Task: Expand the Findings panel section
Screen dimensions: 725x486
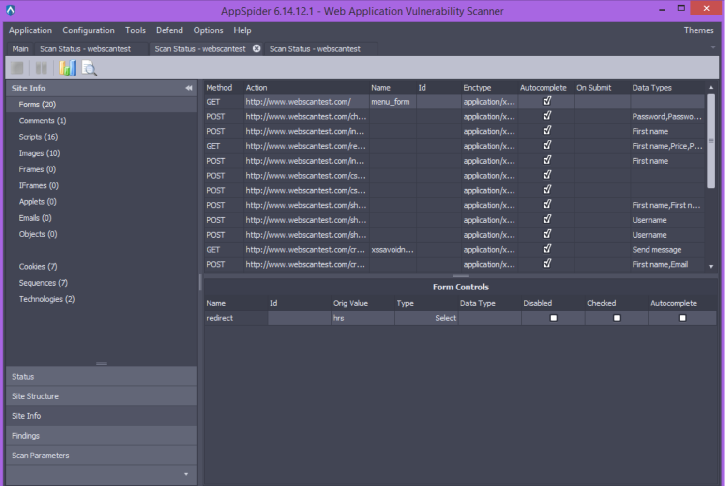Action: coord(102,436)
